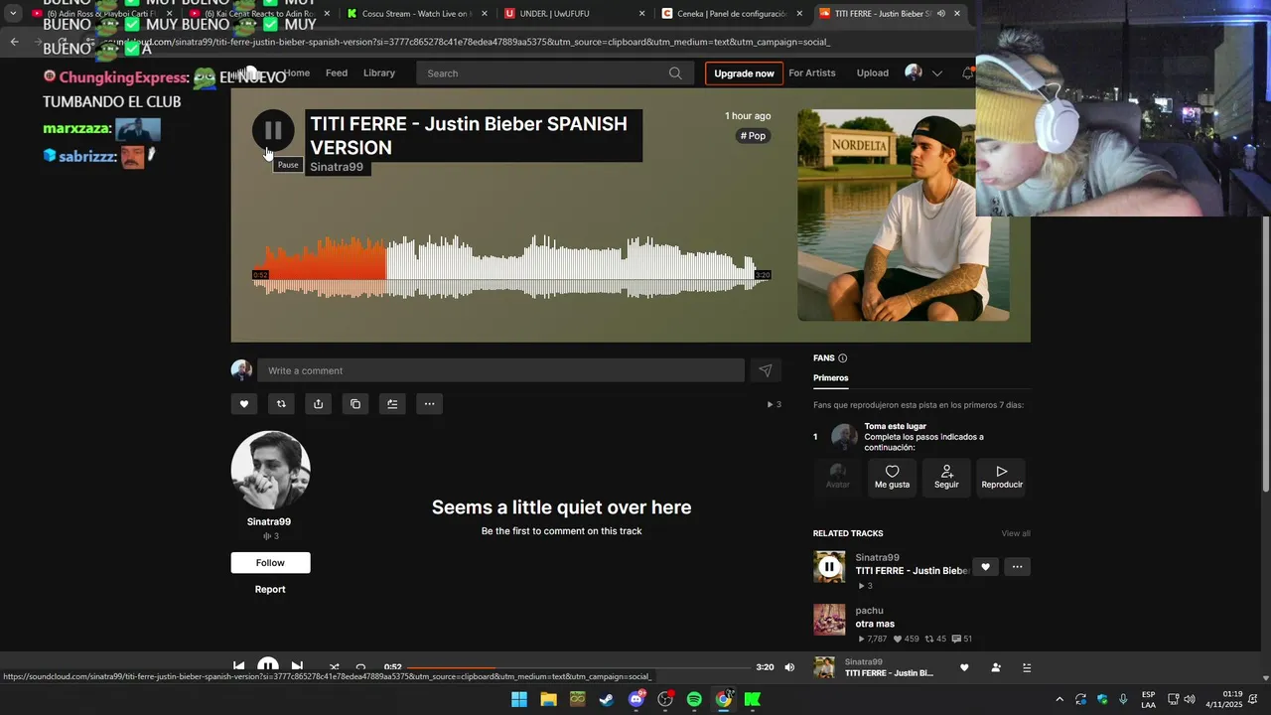Image resolution: width=1271 pixels, height=715 pixels.
Task: Follow Sinatra99 with the Follow button
Action: click(270, 563)
